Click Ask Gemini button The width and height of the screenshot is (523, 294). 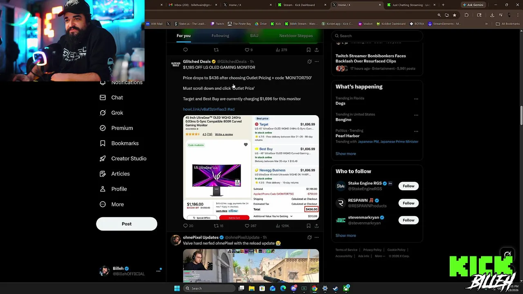point(472,5)
